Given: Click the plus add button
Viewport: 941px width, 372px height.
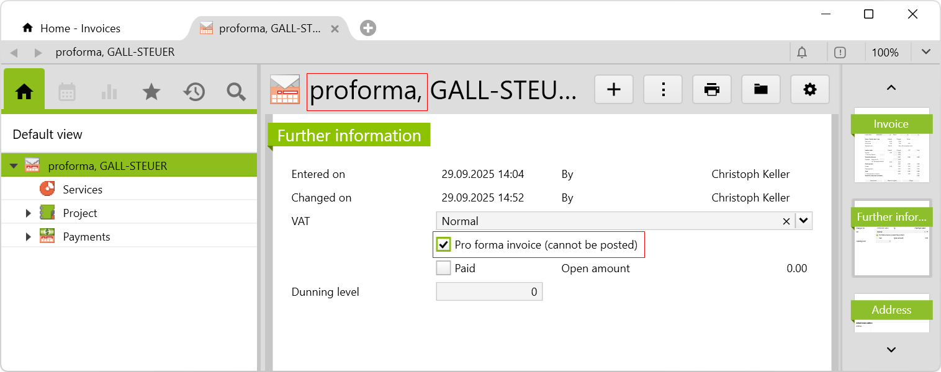Looking at the screenshot, I should pos(614,90).
